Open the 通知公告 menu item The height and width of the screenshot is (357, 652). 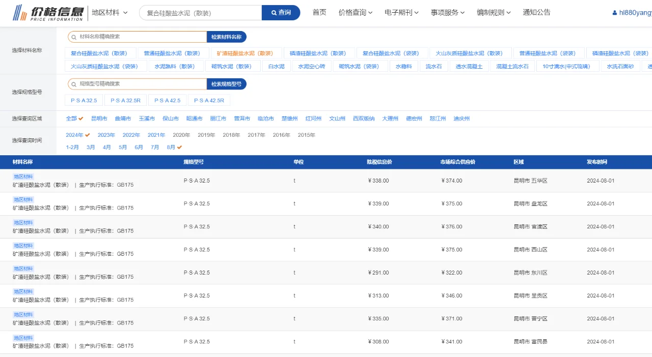(536, 13)
